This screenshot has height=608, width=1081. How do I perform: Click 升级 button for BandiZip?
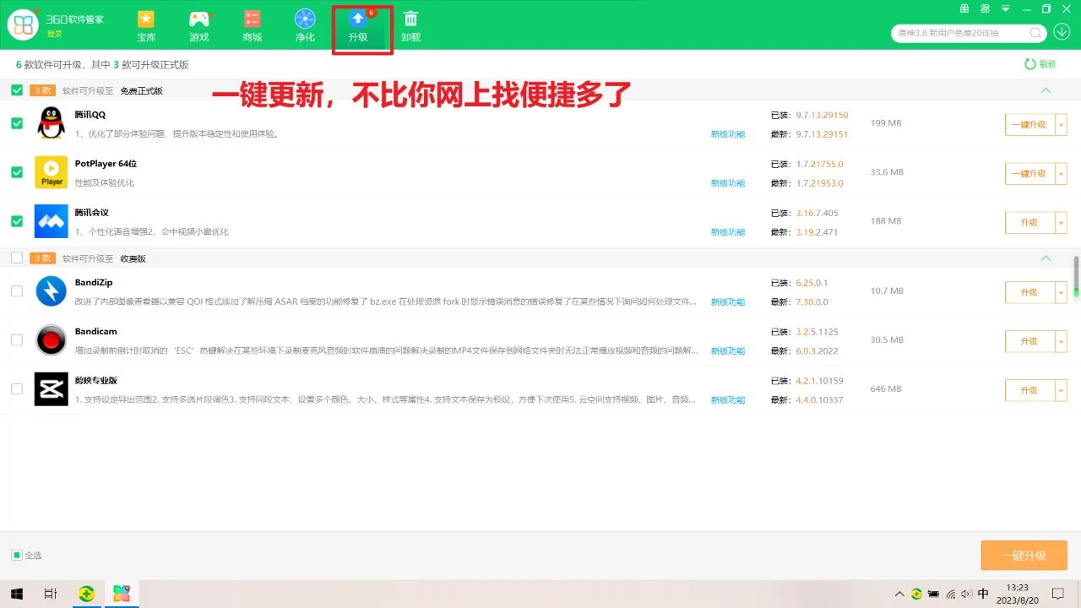[1029, 293]
